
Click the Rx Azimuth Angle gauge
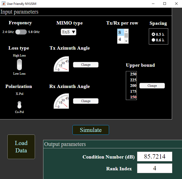[61, 101]
